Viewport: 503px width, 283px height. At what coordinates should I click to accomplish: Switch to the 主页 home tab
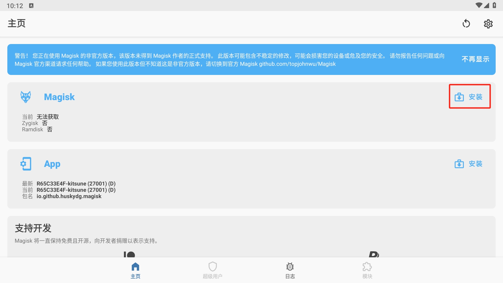tap(135, 270)
